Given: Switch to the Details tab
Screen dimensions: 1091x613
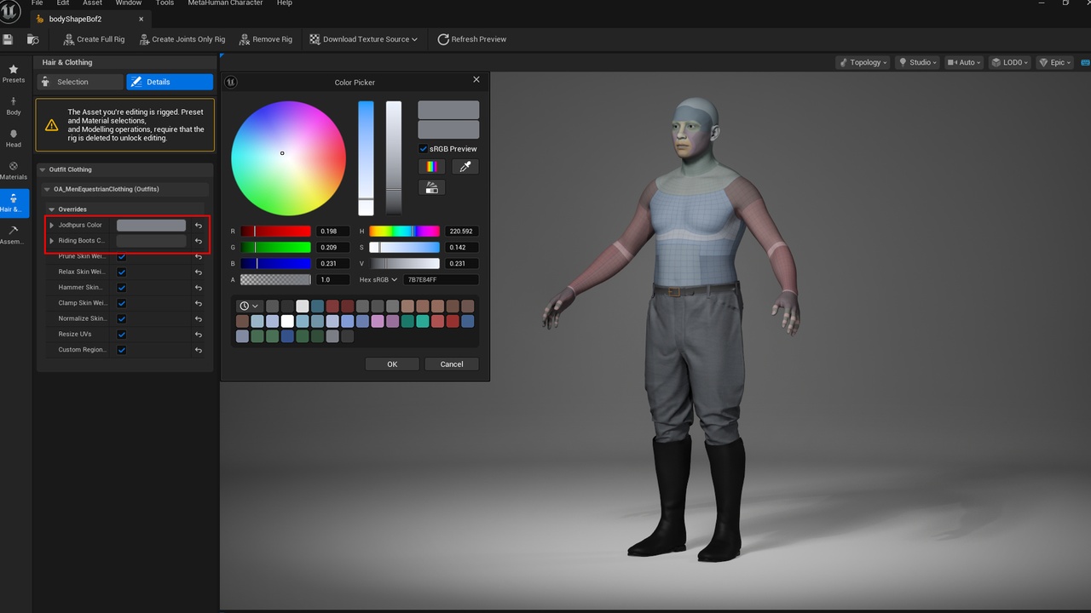Looking at the screenshot, I should tap(170, 82).
